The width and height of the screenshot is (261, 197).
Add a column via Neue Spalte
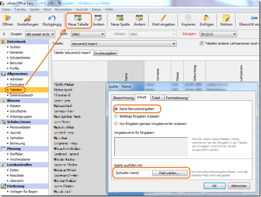[x=119, y=18]
